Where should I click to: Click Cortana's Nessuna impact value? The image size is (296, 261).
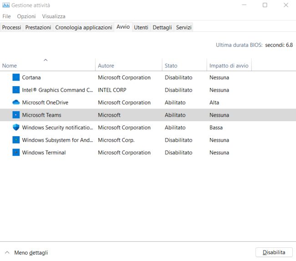point(219,77)
